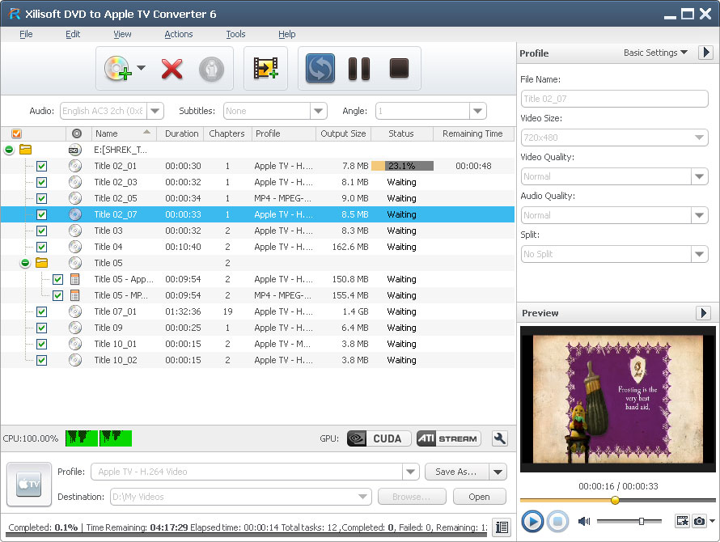Take a snapshot with camera icon

699,521
